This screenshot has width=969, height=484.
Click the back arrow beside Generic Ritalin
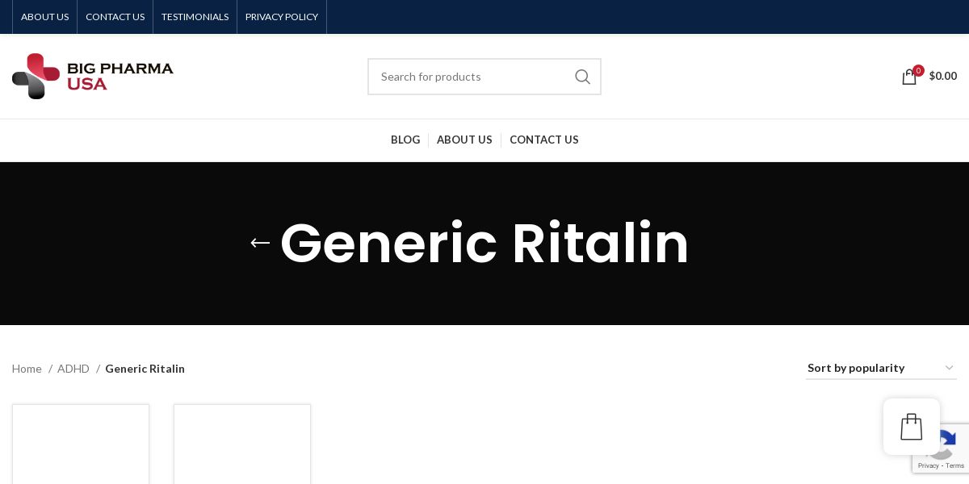(x=260, y=243)
